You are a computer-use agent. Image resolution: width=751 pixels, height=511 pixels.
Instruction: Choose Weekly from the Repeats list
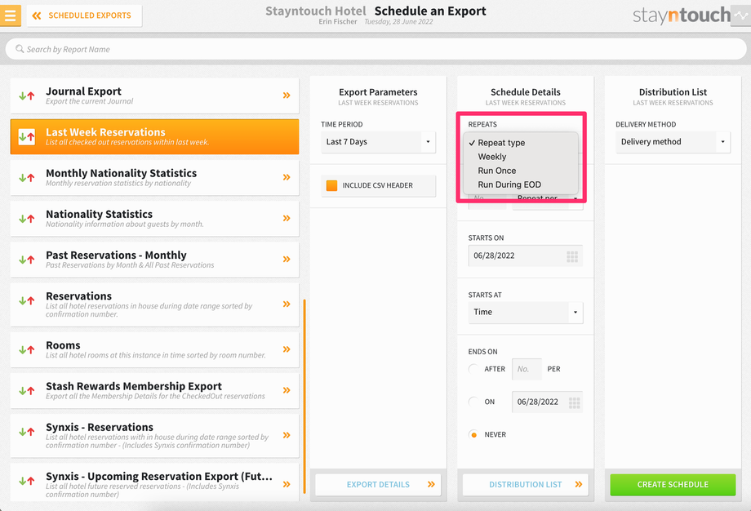[521, 157]
